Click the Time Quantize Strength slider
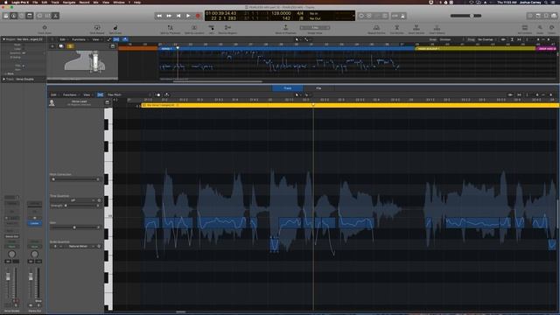Image resolution: width=560 pixels, height=315 pixels. [81, 206]
